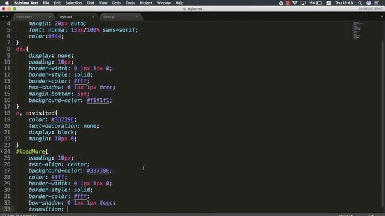This screenshot has height=216, width=385.
Task: Click '#33739E' on line 19
Action: [x=63, y=119]
